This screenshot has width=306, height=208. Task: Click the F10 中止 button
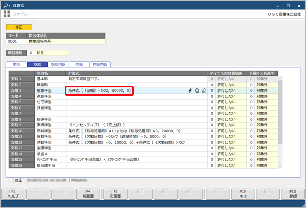point(243,194)
